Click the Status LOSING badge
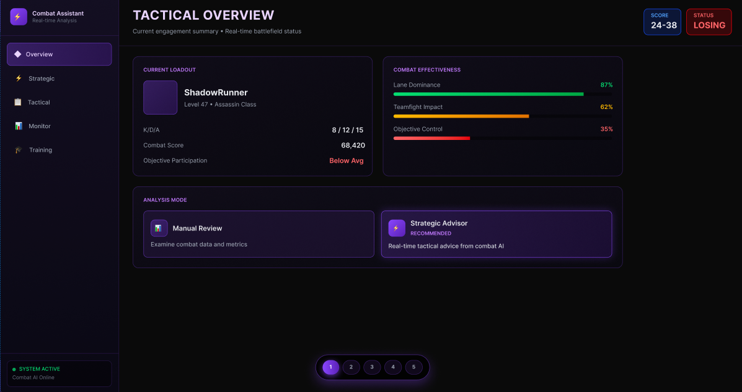This screenshot has height=392, width=742. [709, 22]
